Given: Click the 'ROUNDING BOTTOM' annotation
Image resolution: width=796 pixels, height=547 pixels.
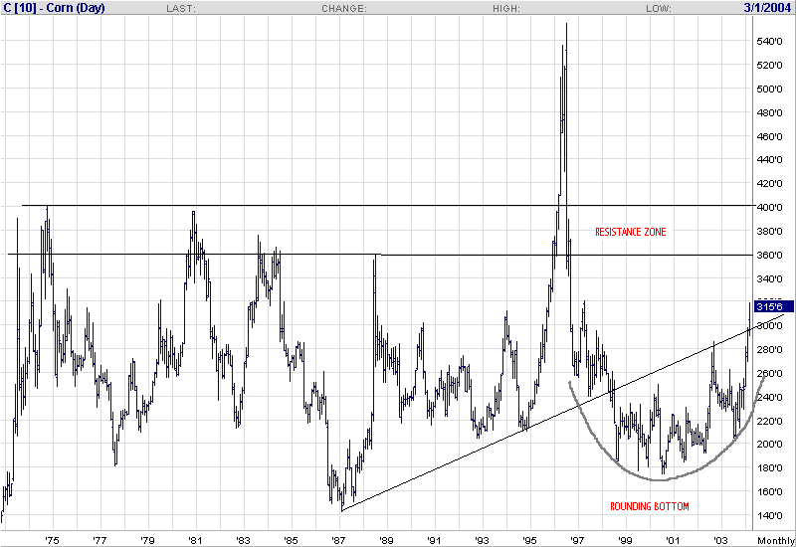Looking at the screenshot, I should [650, 506].
